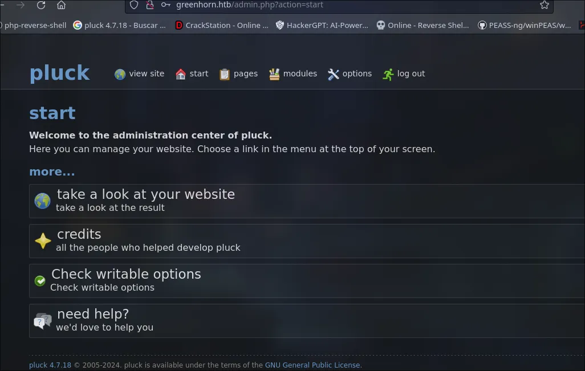Open the modules menu item

300,74
